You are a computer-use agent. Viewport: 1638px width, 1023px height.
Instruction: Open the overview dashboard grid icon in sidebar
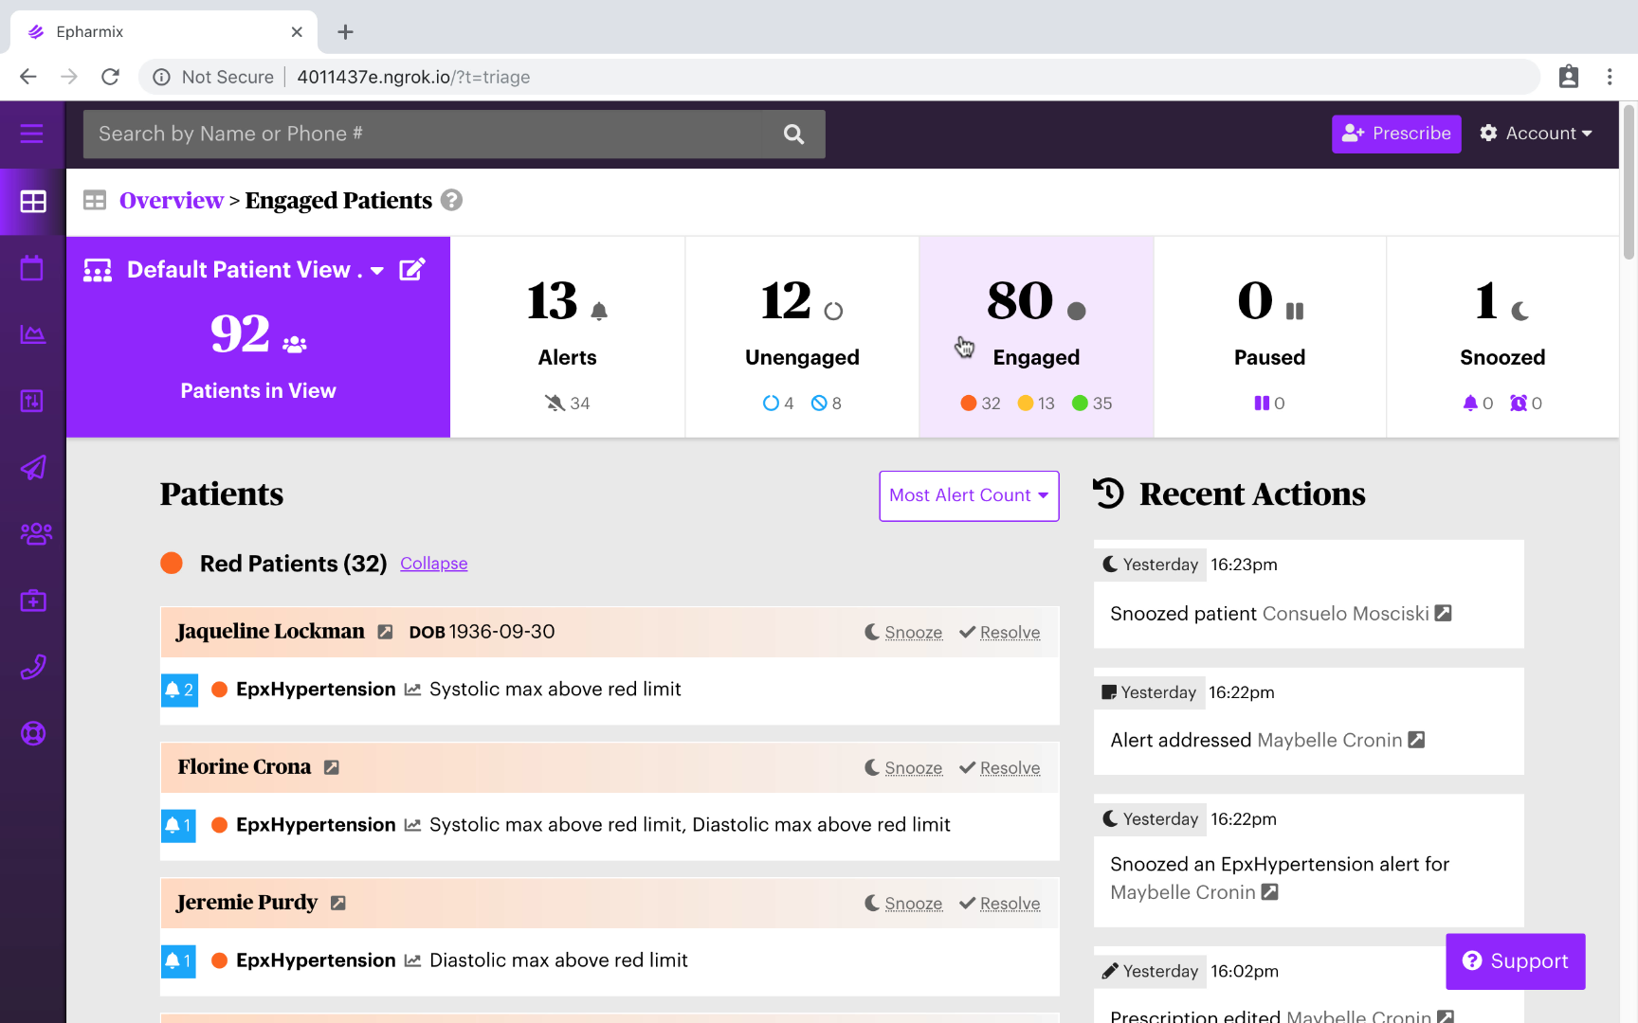[x=32, y=202]
